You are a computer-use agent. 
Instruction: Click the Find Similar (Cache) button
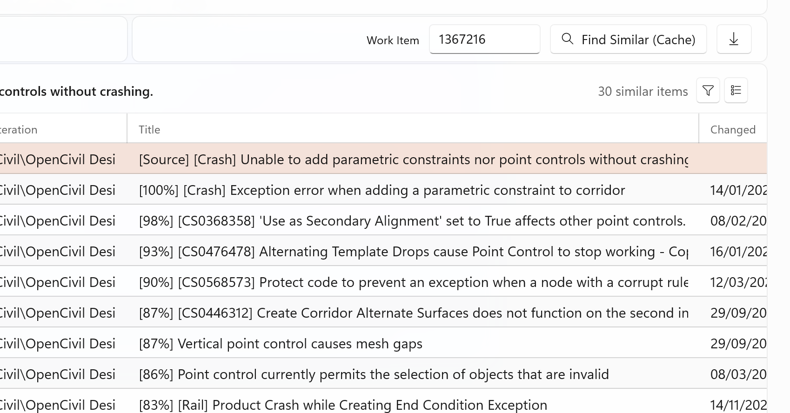[x=628, y=40]
